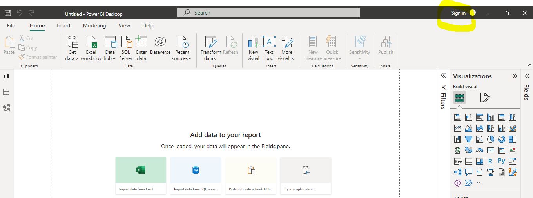This screenshot has height=198, width=533.
Task: Add a Power Automate visual
Action: coord(468,183)
